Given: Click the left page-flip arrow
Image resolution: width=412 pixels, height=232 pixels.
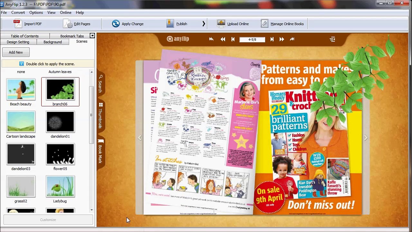Looking at the screenshot, I should 140,138.
